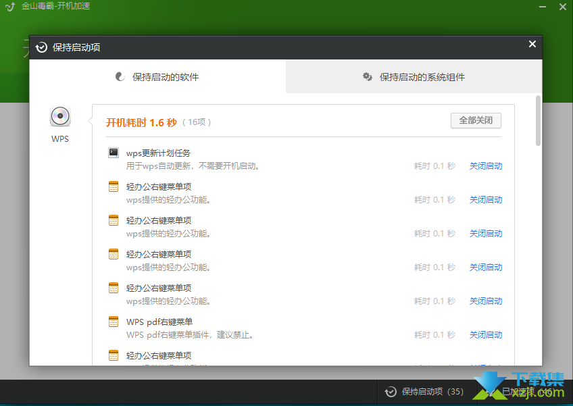Close the 金山毒霸 main window

[x=563, y=7]
